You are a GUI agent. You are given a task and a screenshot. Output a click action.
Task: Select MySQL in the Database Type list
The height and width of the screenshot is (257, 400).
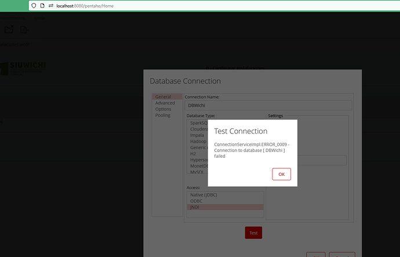(197, 172)
